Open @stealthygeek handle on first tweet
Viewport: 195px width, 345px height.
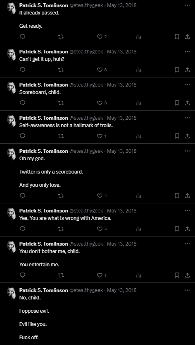86,5
